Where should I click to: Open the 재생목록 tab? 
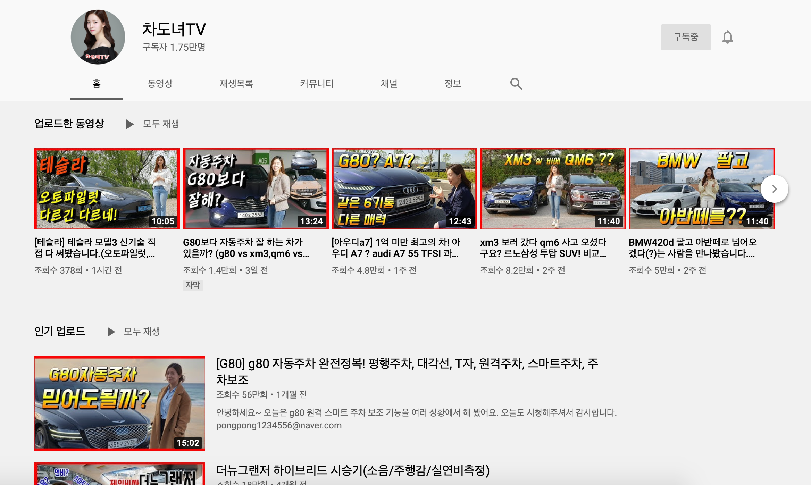coord(236,84)
